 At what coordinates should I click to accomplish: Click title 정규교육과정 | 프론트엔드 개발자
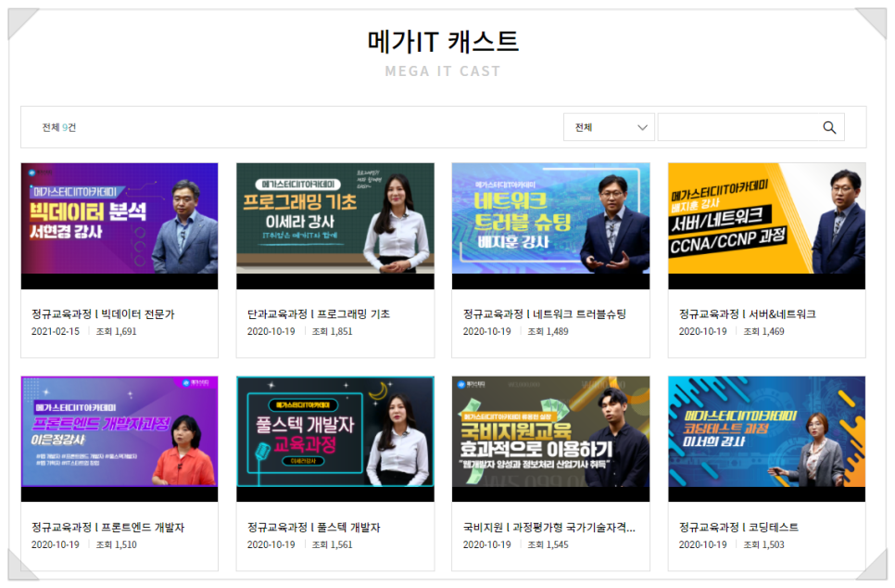[107, 528]
